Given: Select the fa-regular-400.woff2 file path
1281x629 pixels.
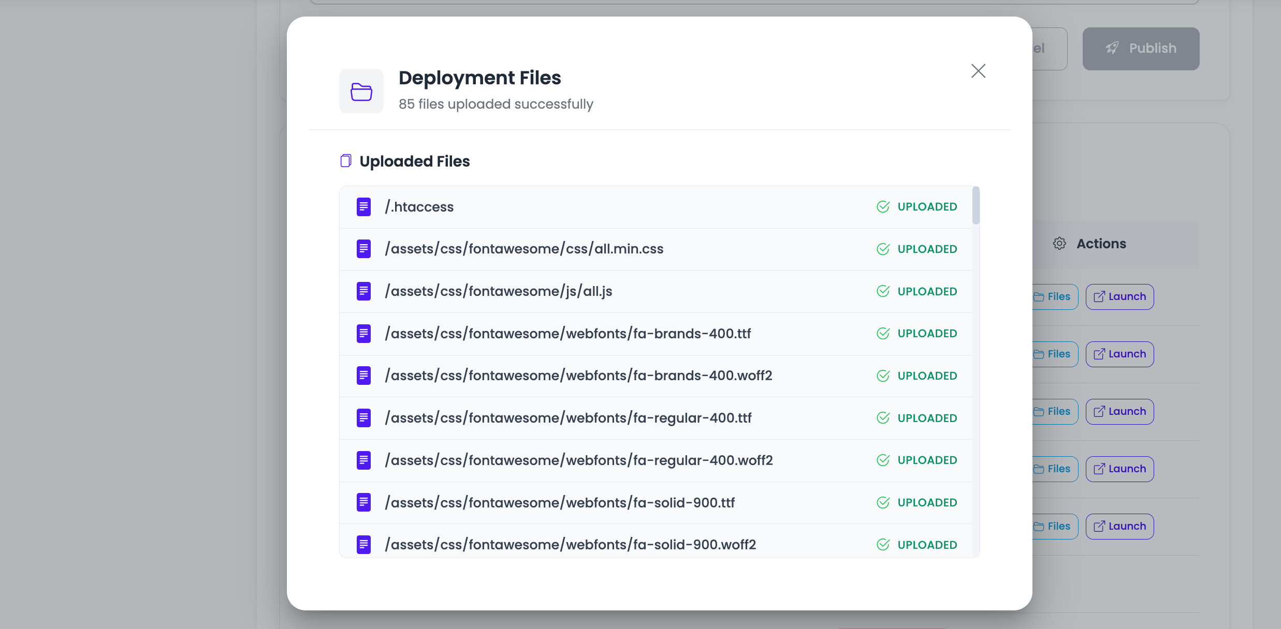Looking at the screenshot, I should coord(579,460).
